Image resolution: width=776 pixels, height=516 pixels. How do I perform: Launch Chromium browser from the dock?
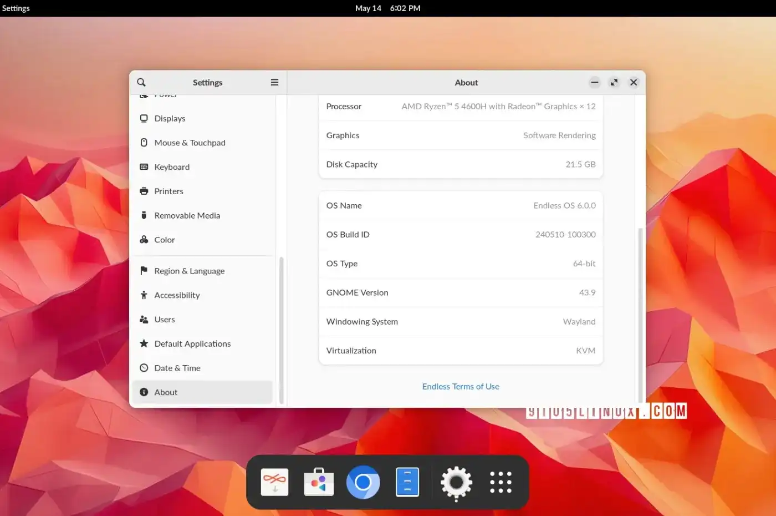(x=363, y=482)
